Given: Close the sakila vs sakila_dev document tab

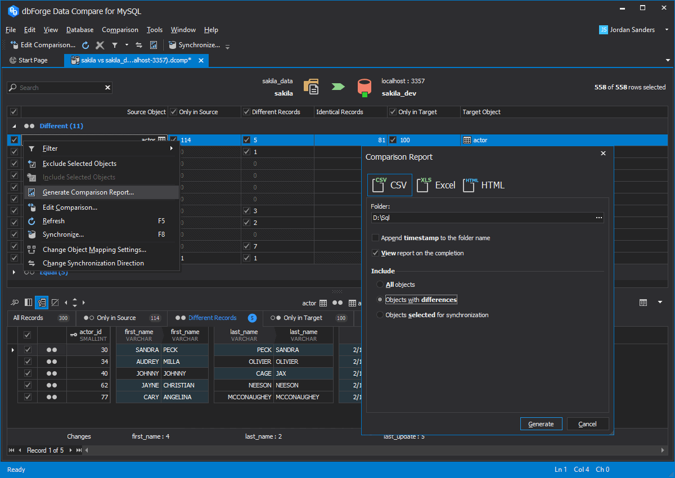Looking at the screenshot, I should pyautogui.click(x=201, y=60).
